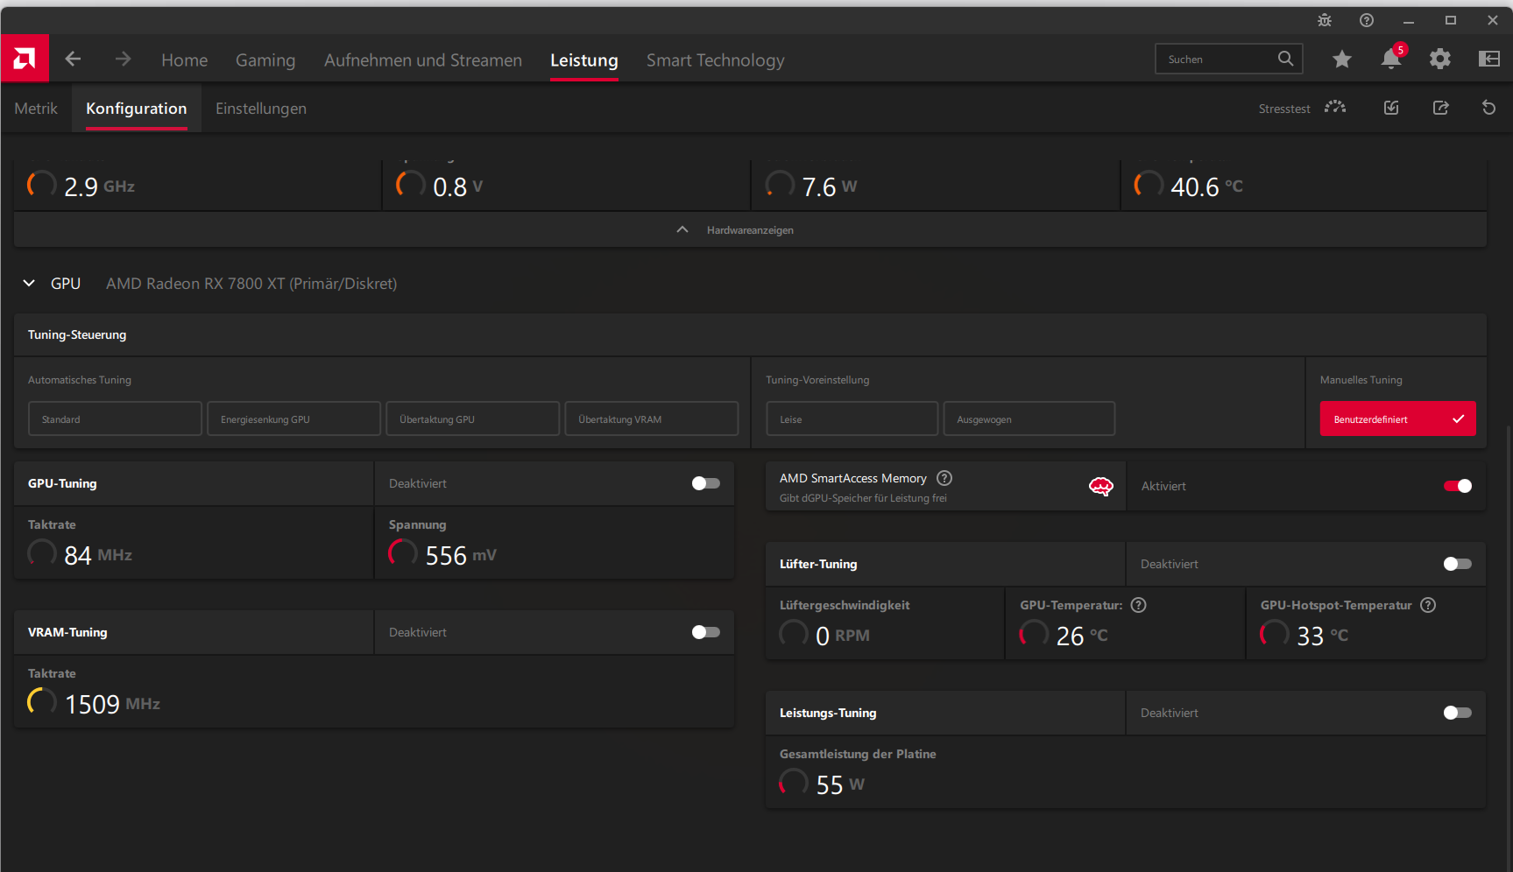Image resolution: width=1513 pixels, height=872 pixels.
Task: Click the 1509 MHz VRAM Taktrate value
Action: pyautogui.click(x=112, y=704)
